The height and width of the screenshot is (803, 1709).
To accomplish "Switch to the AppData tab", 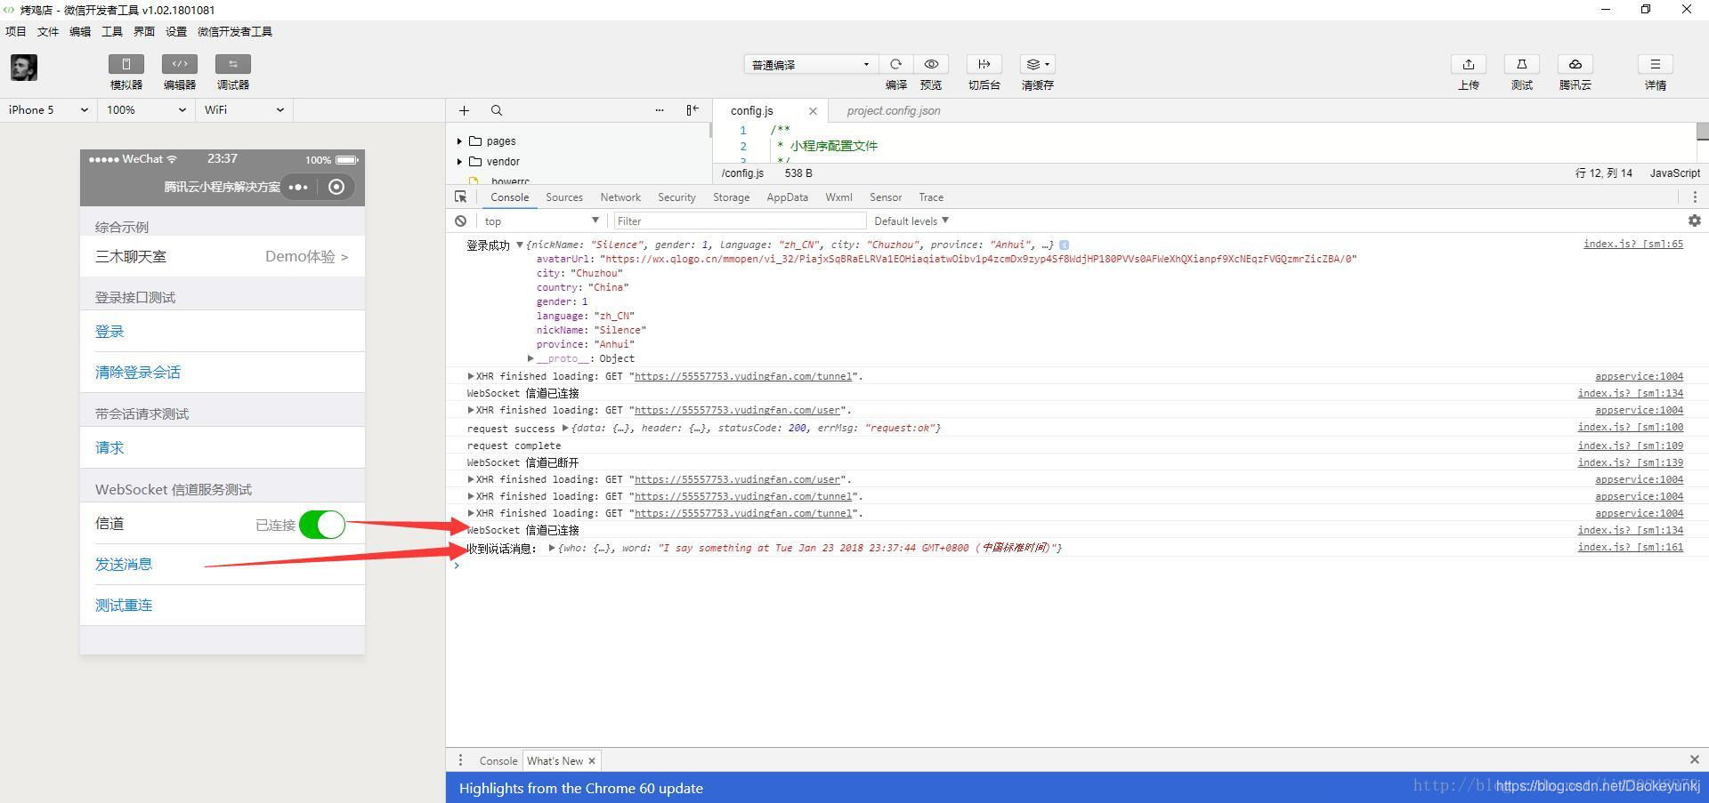I will coord(788,197).
